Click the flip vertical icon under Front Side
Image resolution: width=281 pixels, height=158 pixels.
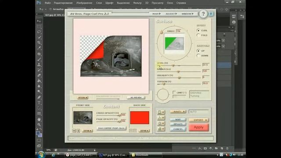[x=78, y=131]
